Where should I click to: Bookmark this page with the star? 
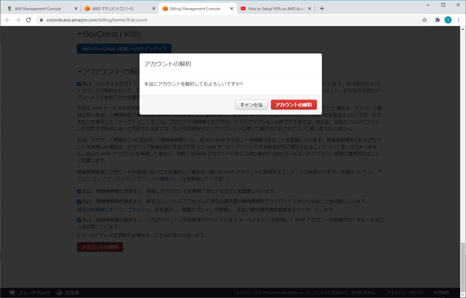[425, 20]
